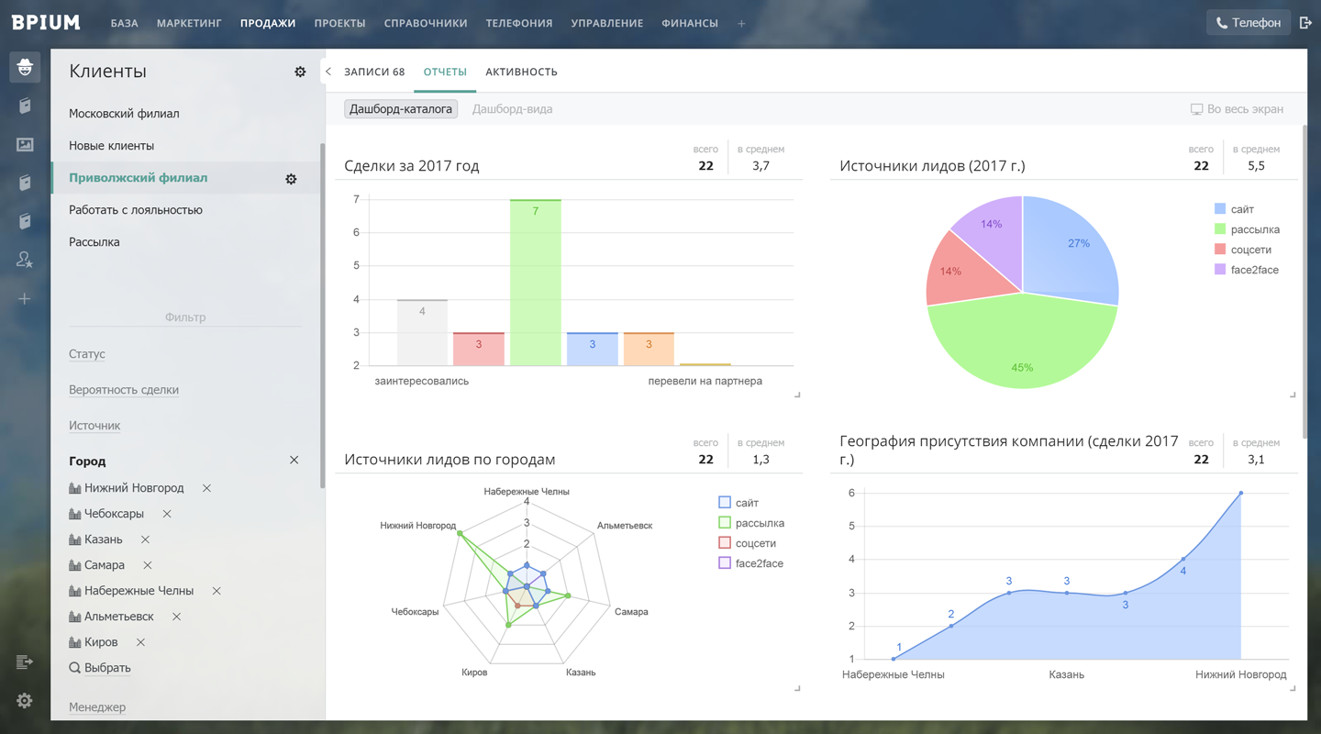Image resolution: width=1321 pixels, height=734 pixels.
Task: Open the book icon above the picture icon
Action: 25,106
